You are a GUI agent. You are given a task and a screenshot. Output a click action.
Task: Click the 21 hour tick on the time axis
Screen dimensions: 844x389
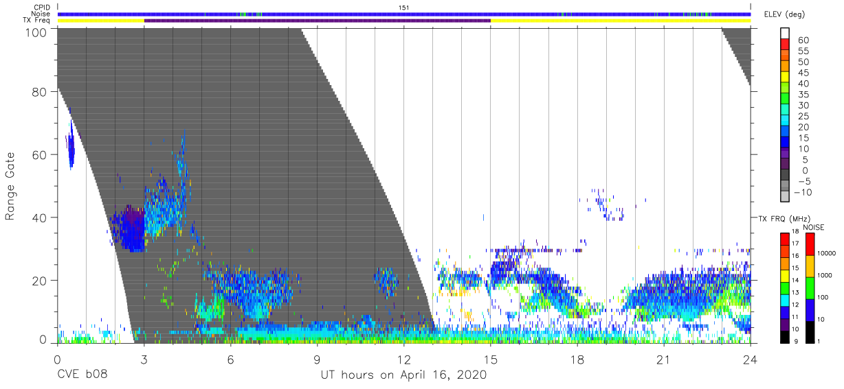click(664, 359)
